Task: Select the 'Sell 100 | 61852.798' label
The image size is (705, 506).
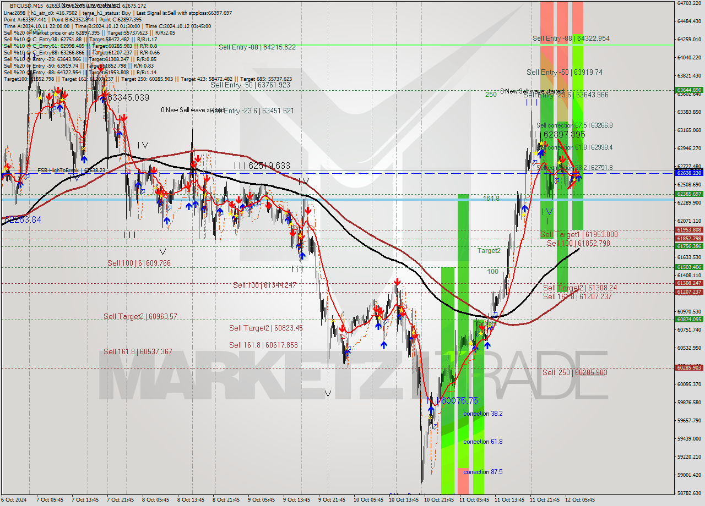Action: click(x=578, y=243)
